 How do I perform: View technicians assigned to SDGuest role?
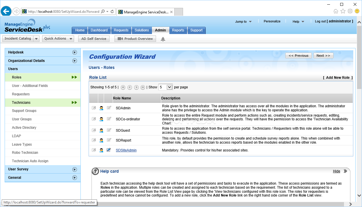(101, 130)
